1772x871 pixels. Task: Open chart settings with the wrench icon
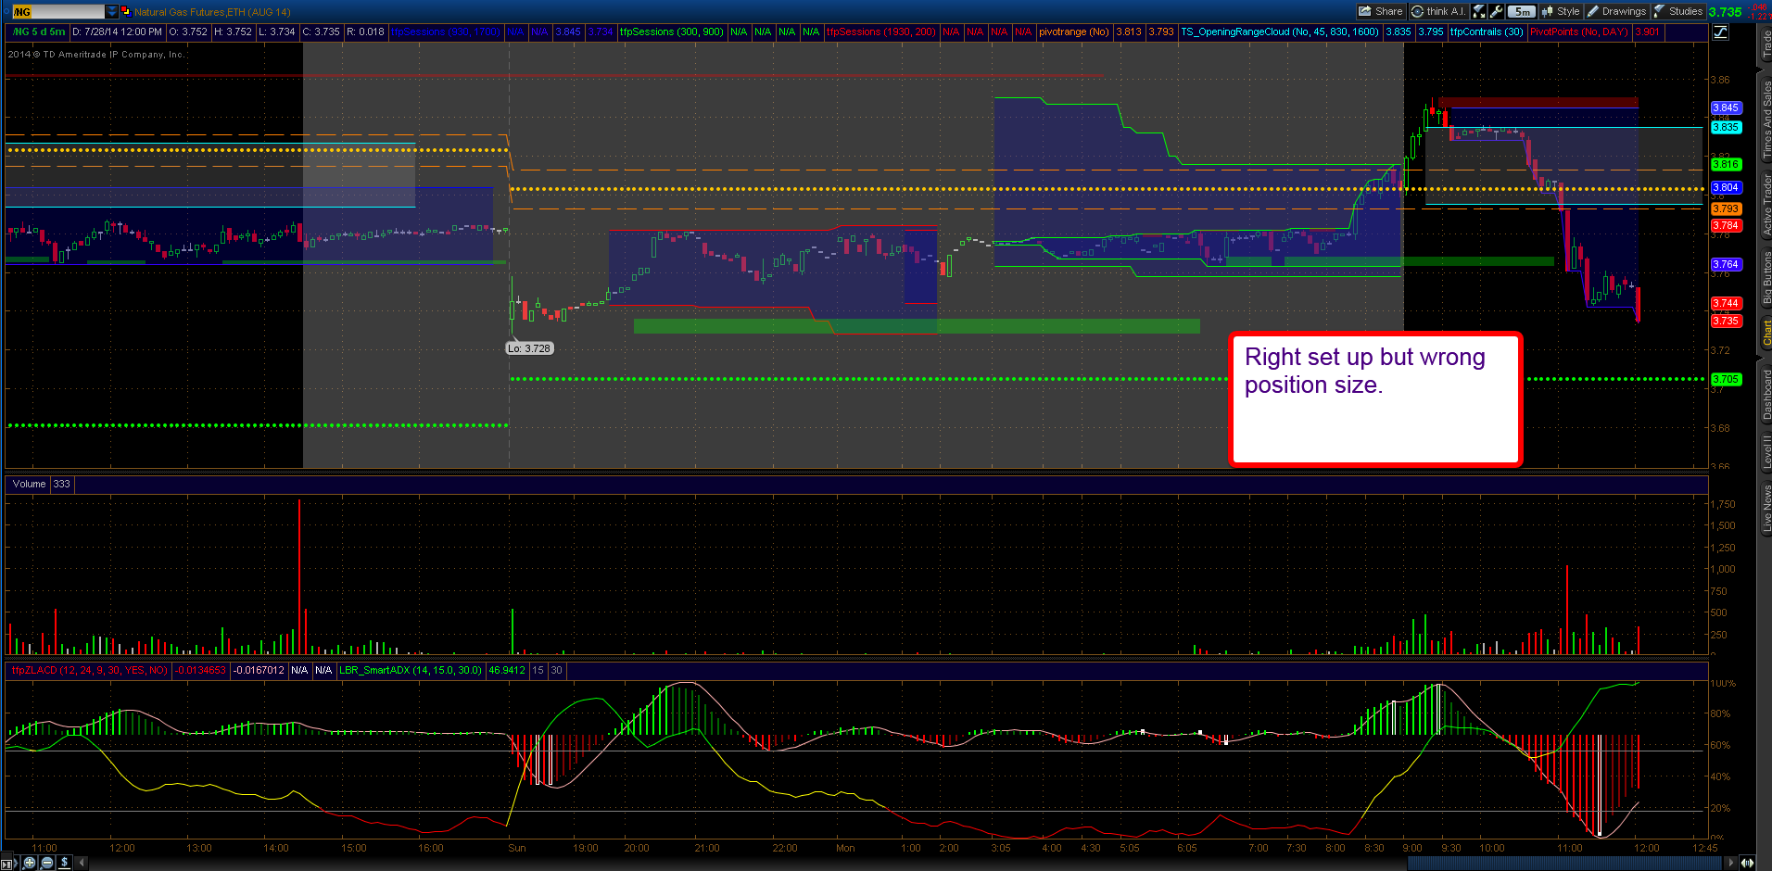click(1496, 12)
